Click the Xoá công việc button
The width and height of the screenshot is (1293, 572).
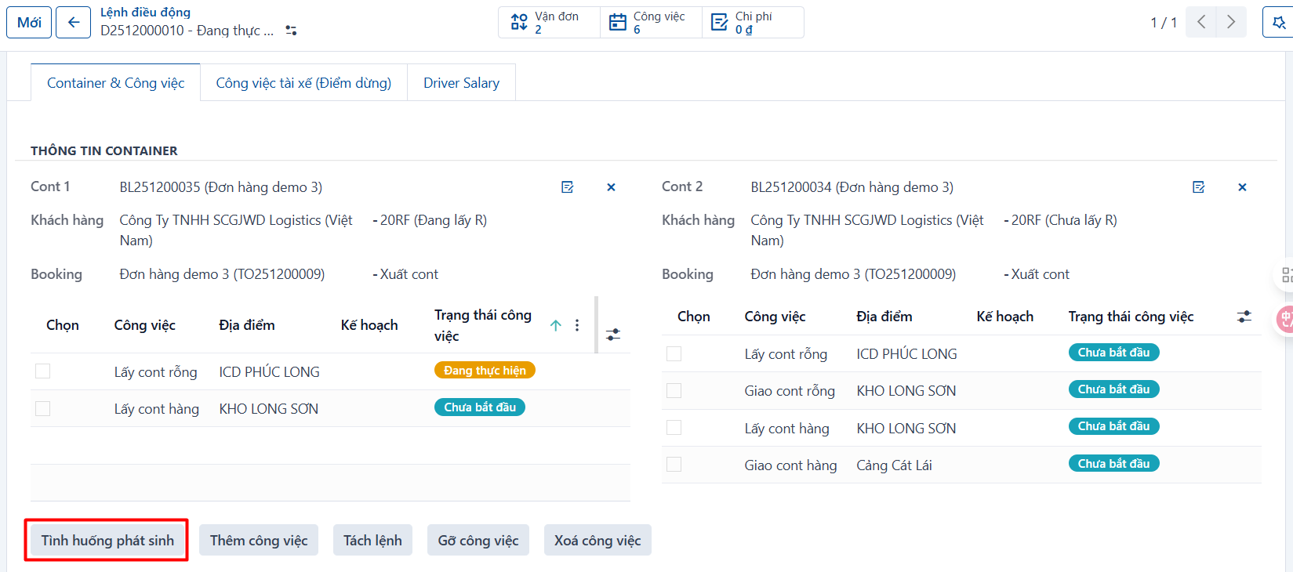tap(597, 541)
